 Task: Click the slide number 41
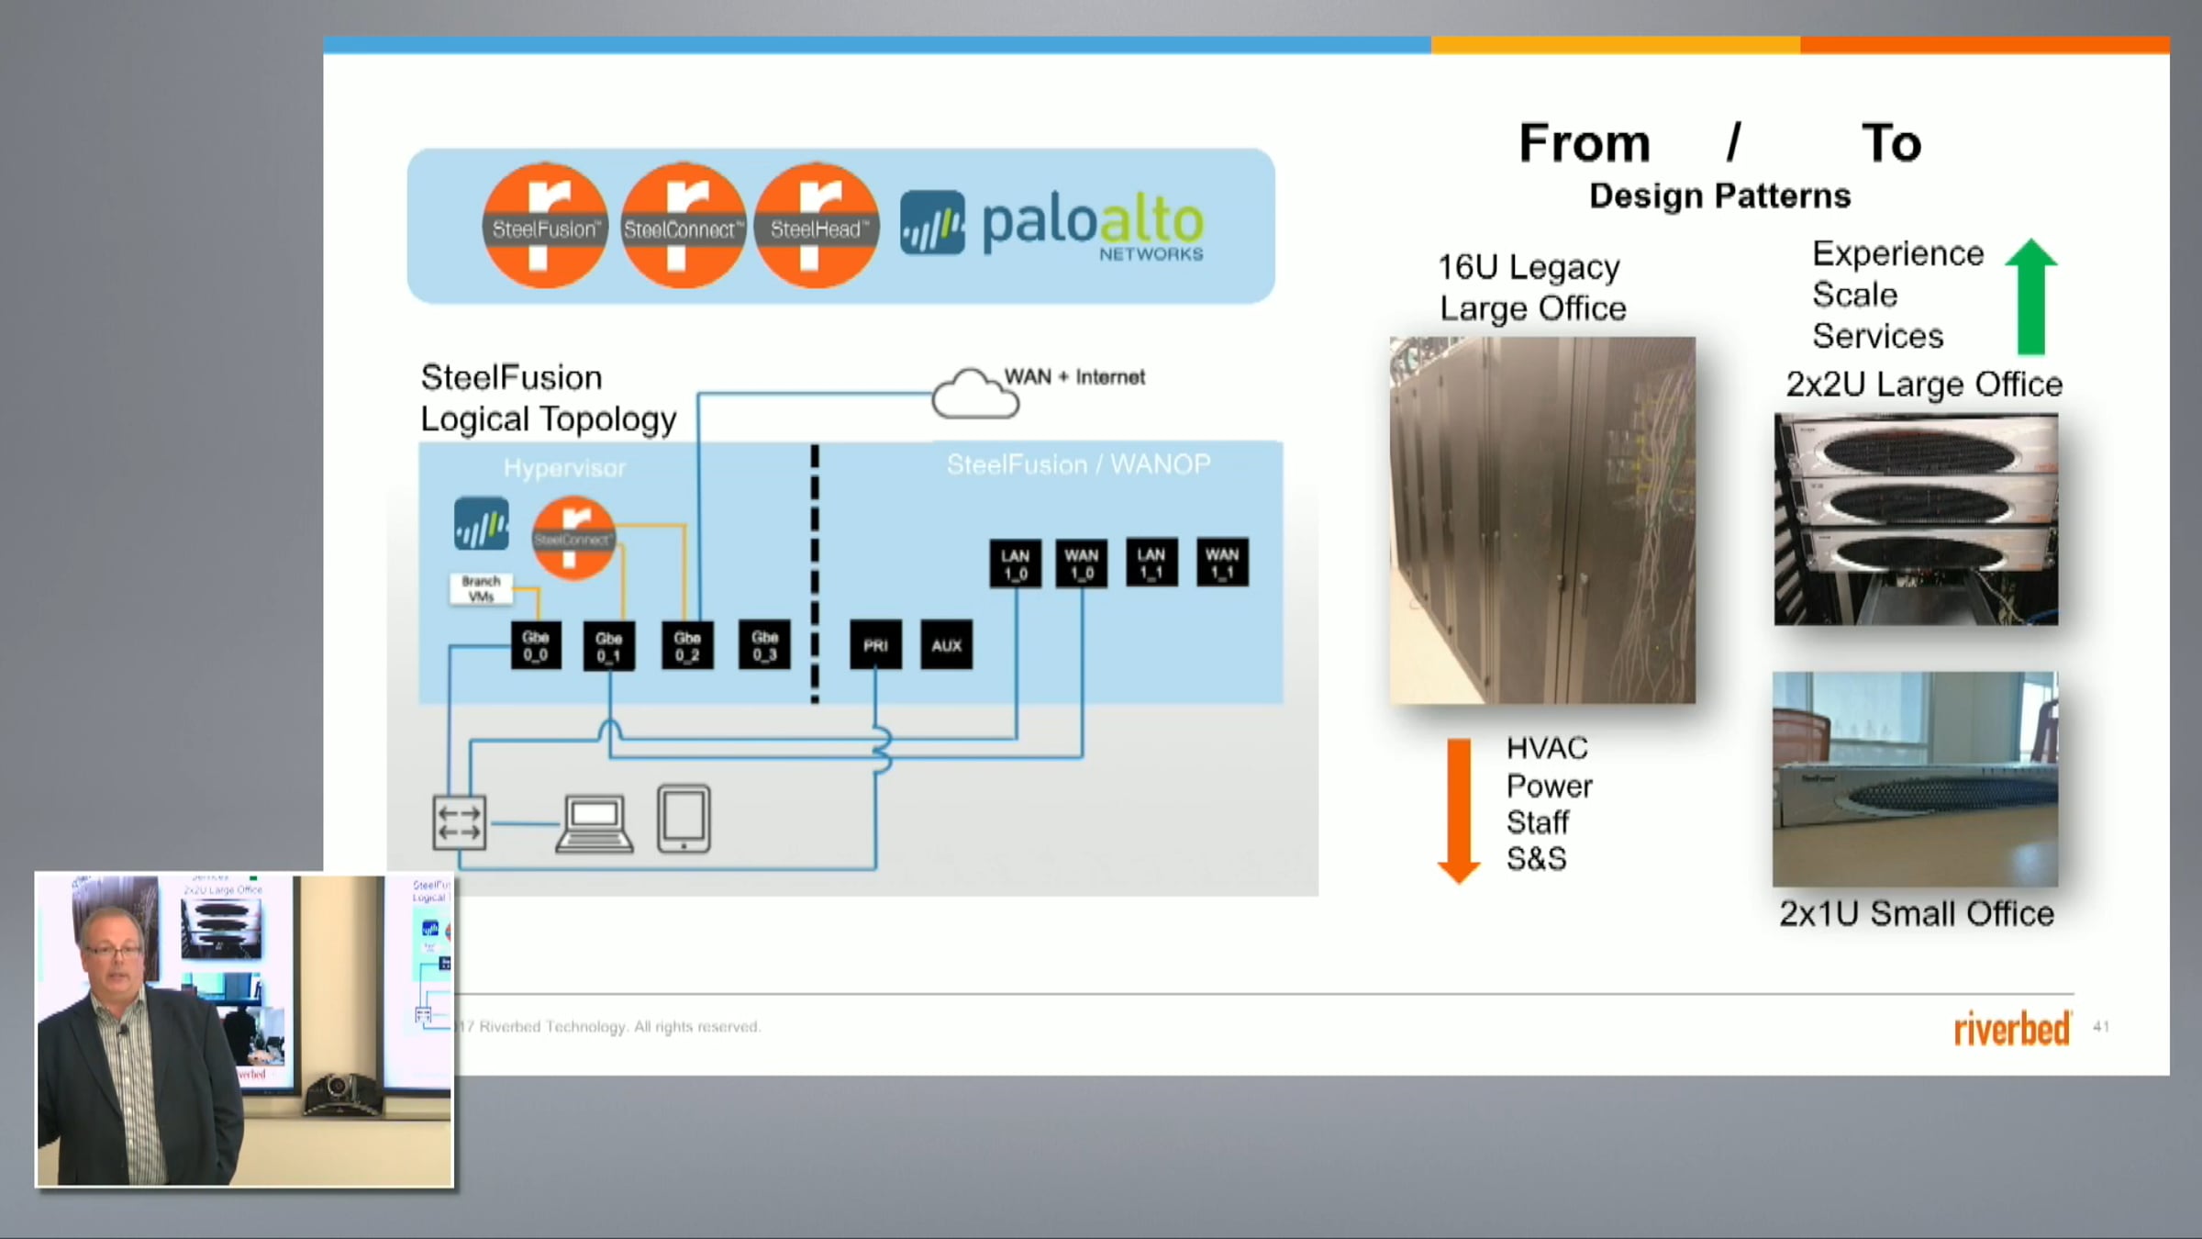tap(2101, 1026)
